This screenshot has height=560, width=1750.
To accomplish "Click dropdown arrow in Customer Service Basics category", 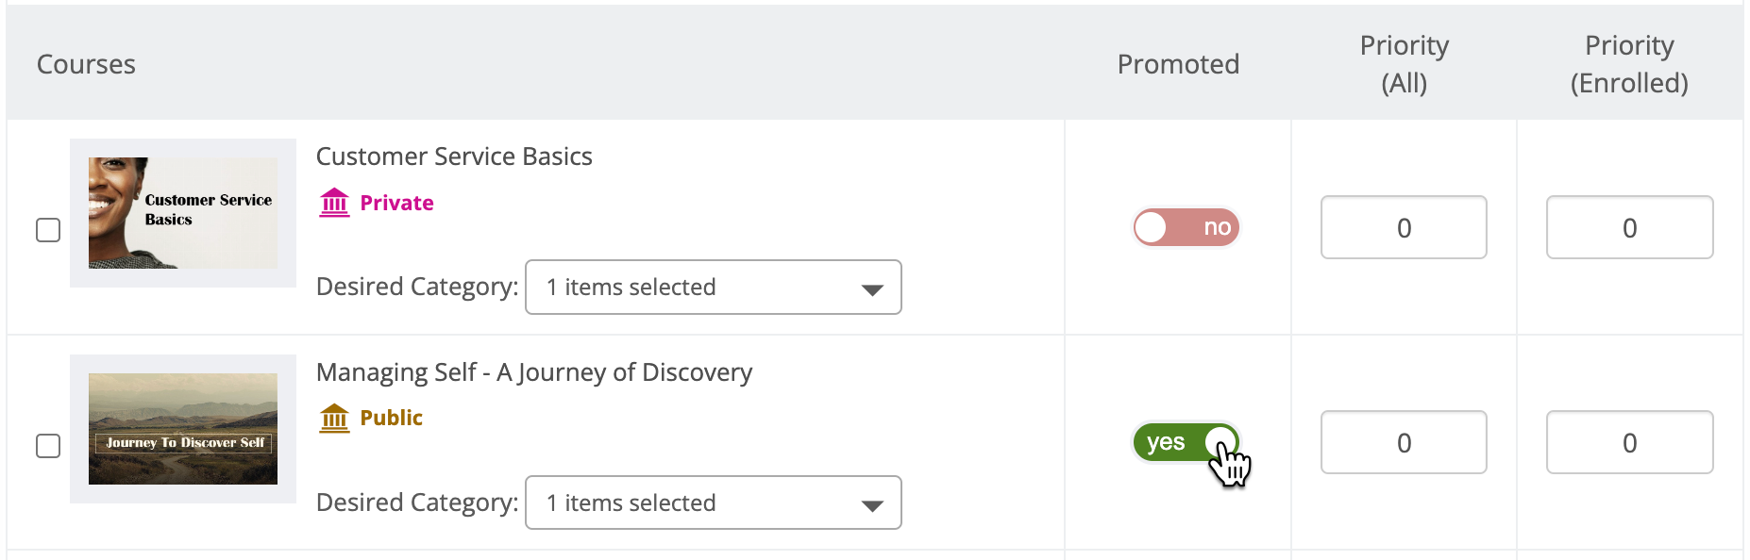I will [x=872, y=289].
